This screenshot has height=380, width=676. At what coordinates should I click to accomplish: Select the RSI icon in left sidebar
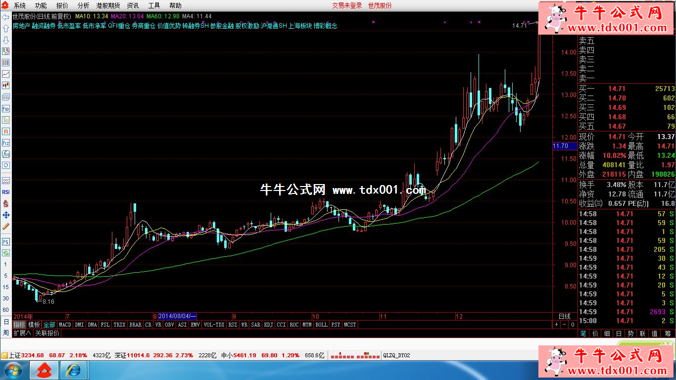[6, 191]
